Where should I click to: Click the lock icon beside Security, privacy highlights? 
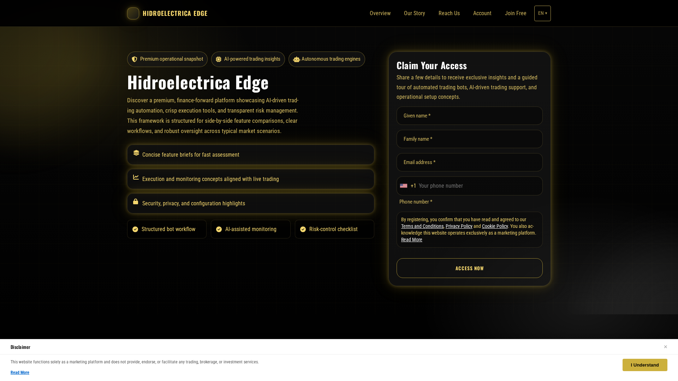click(136, 201)
